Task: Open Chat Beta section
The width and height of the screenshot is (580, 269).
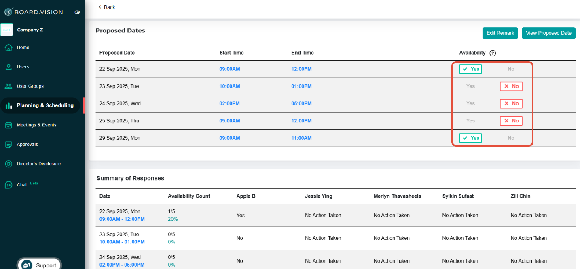Action: click(27, 184)
